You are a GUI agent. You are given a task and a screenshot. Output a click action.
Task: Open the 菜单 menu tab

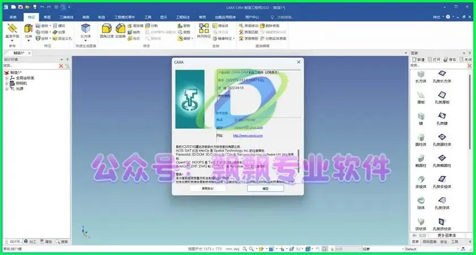[x=13, y=18]
